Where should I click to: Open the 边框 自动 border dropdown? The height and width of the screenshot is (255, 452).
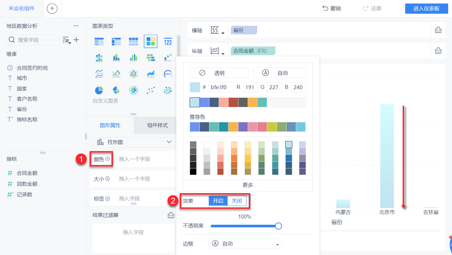(x=245, y=244)
